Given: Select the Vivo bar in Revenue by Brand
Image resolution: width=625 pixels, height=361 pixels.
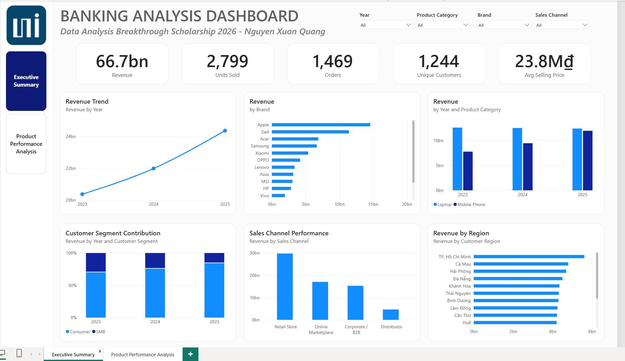Looking at the screenshot, I should point(278,196).
